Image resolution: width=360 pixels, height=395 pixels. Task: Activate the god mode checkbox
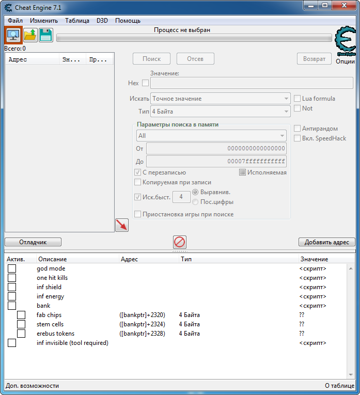click(12, 268)
